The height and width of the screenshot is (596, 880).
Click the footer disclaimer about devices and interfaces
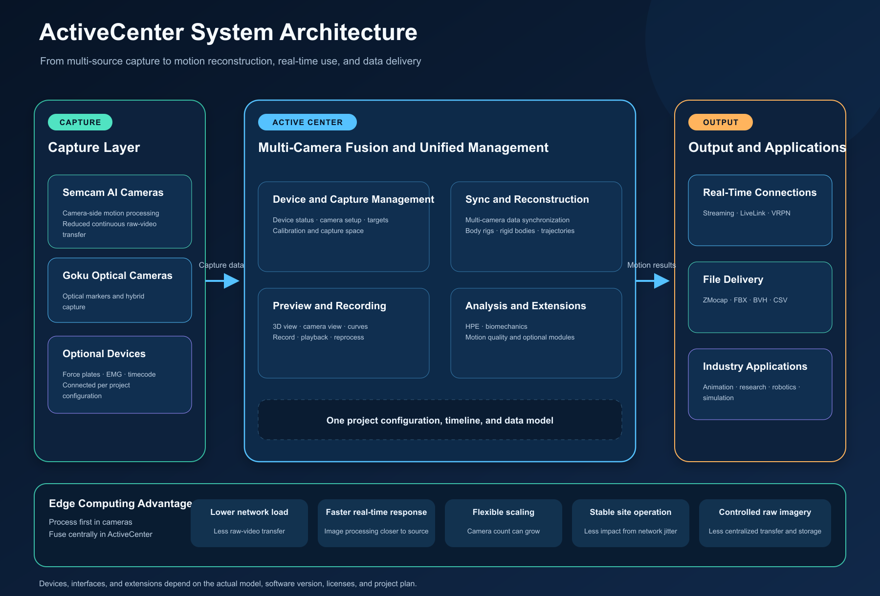pyautogui.click(x=228, y=584)
